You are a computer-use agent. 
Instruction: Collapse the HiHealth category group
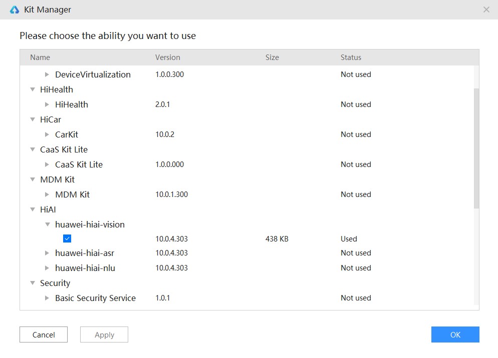pyautogui.click(x=33, y=89)
